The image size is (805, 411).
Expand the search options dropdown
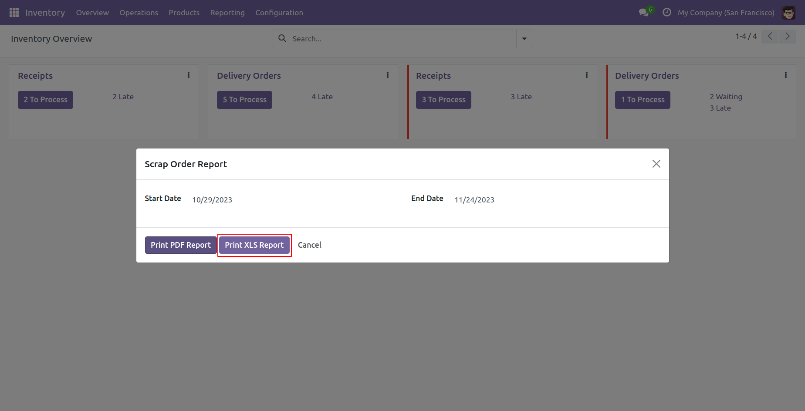(x=524, y=39)
